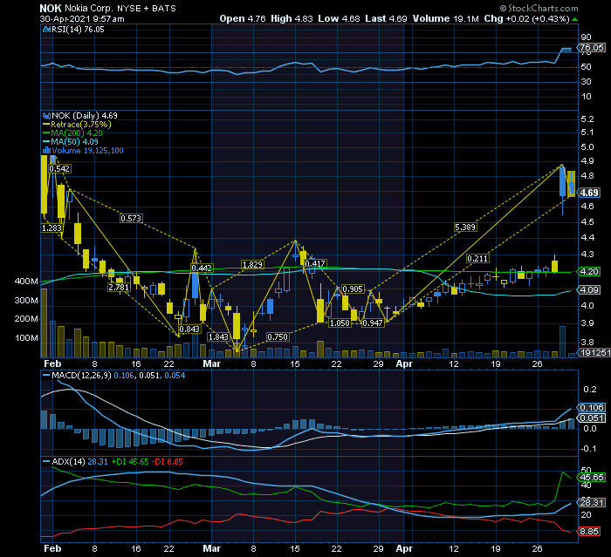Click the blue MACD legend line marker
611x557 pixels.
(x=46, y=376)
